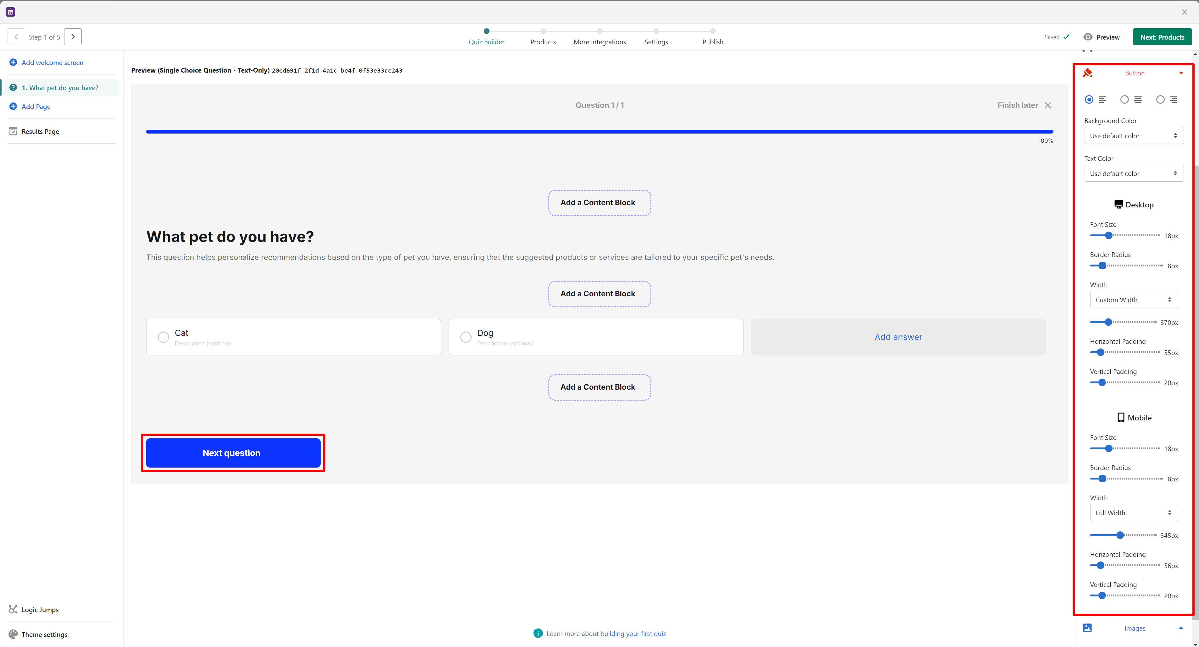Screen dimensions: 1199x647
Task: Open the Text Color dropdown
Action: (1134, 173)
